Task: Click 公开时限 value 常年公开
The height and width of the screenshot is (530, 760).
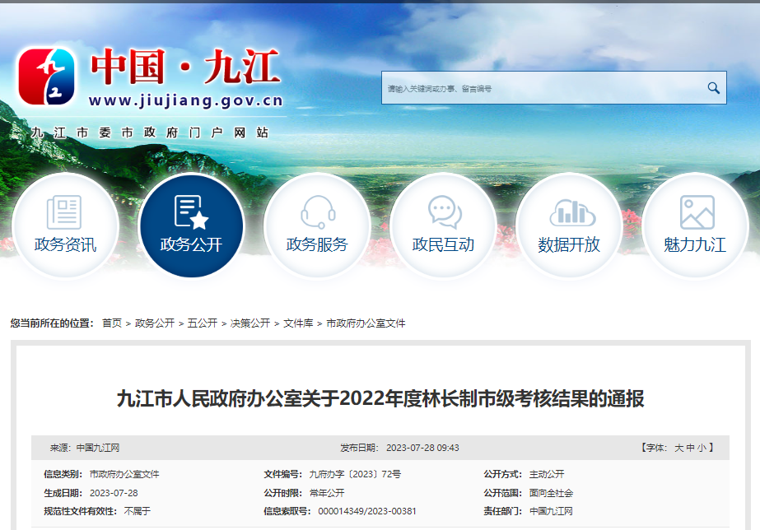Action: tap(327, 493)
